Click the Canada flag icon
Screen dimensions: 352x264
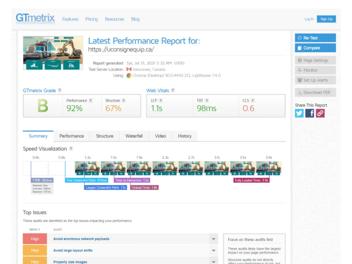click(129, 69)
